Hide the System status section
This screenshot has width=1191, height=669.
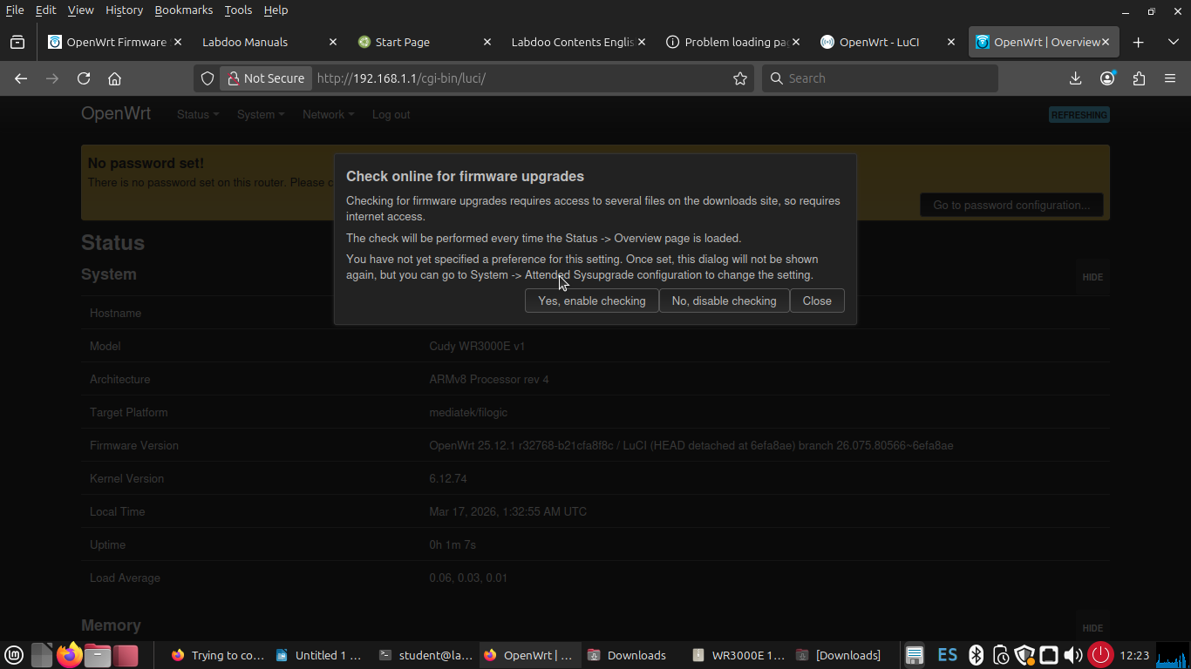tap(1092, 277)
